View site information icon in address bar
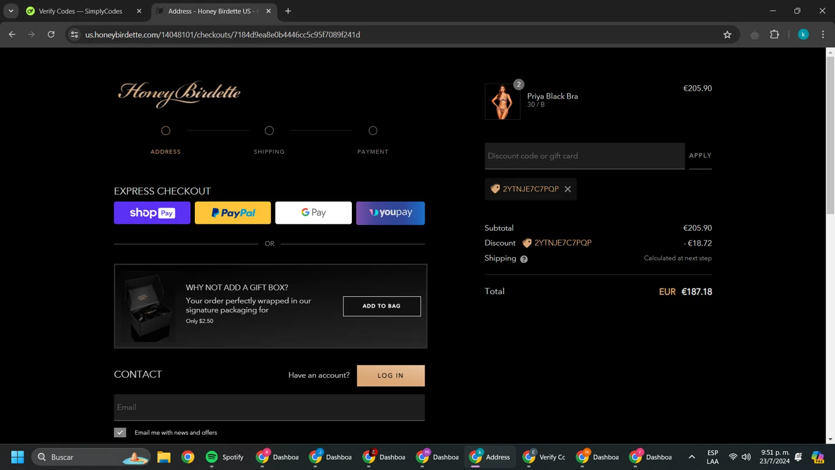835x470 pixels. click(75, 35)
